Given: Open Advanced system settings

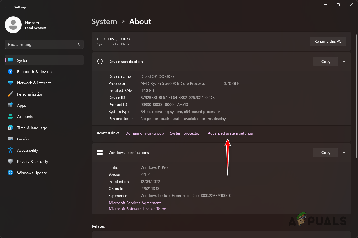Looking at the screenshot, I should coord(230,133).
